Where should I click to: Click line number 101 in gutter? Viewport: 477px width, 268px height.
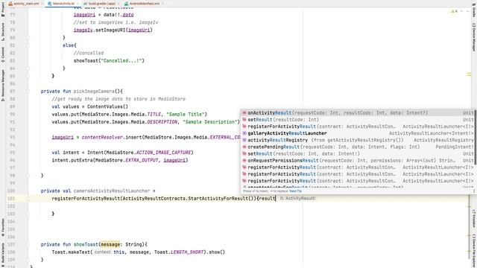11,199
